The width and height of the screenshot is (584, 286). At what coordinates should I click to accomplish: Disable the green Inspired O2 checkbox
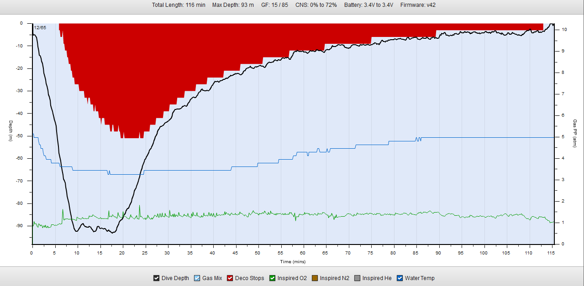tap(273, 278)
